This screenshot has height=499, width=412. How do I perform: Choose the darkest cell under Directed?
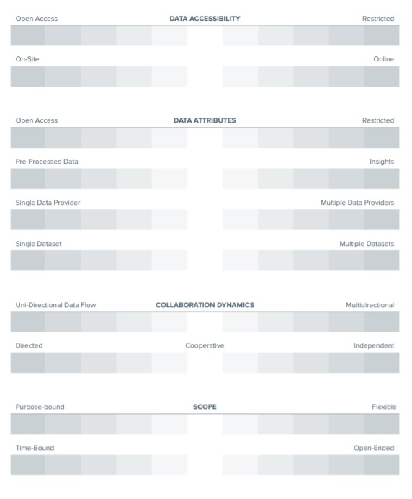[x=27, y=363]
